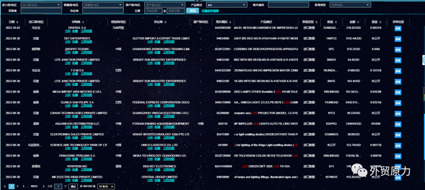Focus the 海关编码 input field

coord(288,5)
